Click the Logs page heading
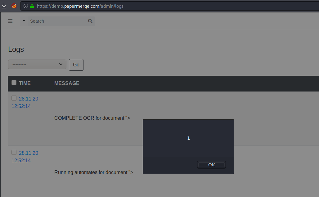Viewport: 319px width, 197px height. (x=16, y=49)
